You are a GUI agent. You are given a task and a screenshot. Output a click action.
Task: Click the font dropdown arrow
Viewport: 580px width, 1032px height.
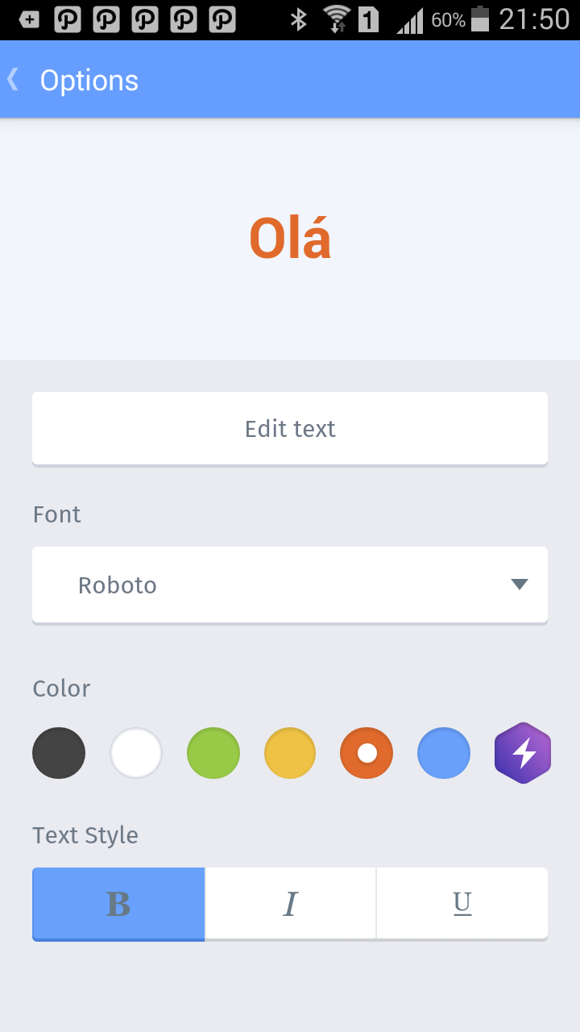tap(520, 585)
